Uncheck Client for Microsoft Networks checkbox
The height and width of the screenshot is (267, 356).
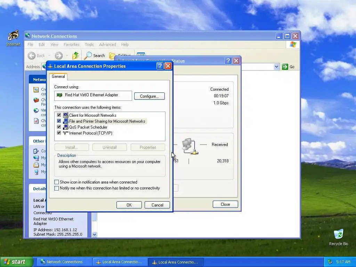(59, 115)
